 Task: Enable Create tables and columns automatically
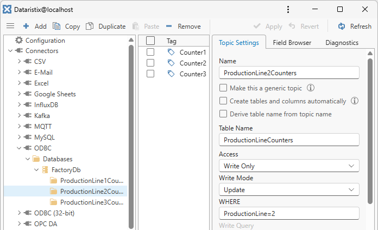click(x=223, y=101)
